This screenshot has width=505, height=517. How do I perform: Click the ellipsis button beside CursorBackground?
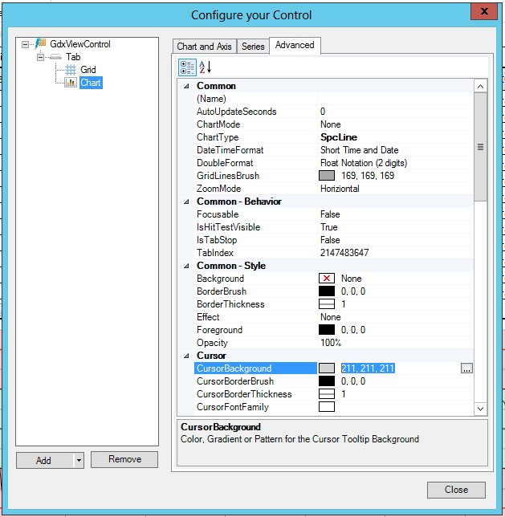click(466, 368)
